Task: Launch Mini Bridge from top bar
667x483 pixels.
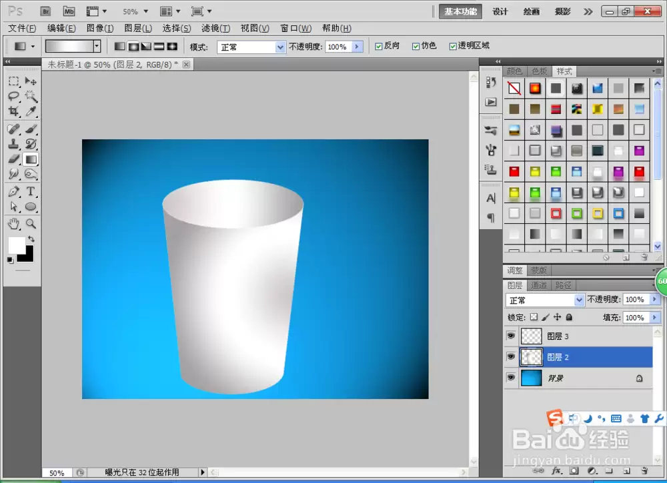Action: click(x=69, y=11)
